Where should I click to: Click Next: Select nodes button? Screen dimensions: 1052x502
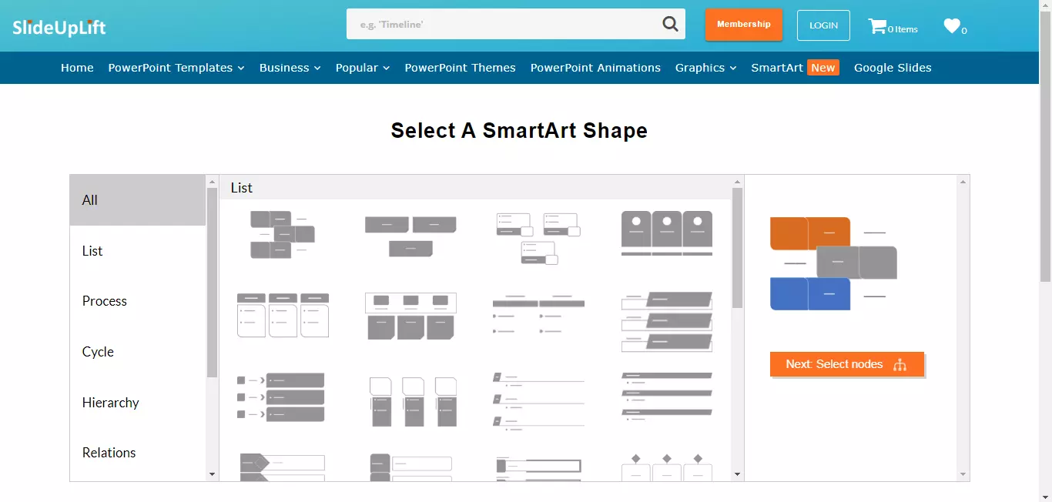[846, 364]
